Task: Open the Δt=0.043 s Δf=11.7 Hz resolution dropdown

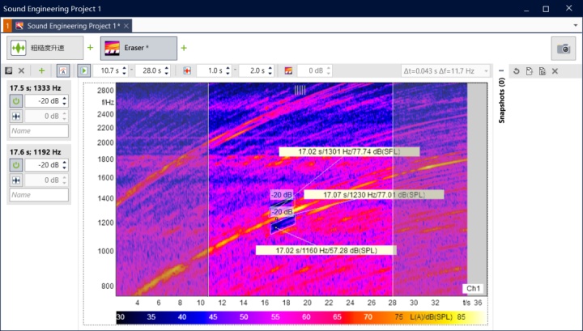Action: [445, 70]
